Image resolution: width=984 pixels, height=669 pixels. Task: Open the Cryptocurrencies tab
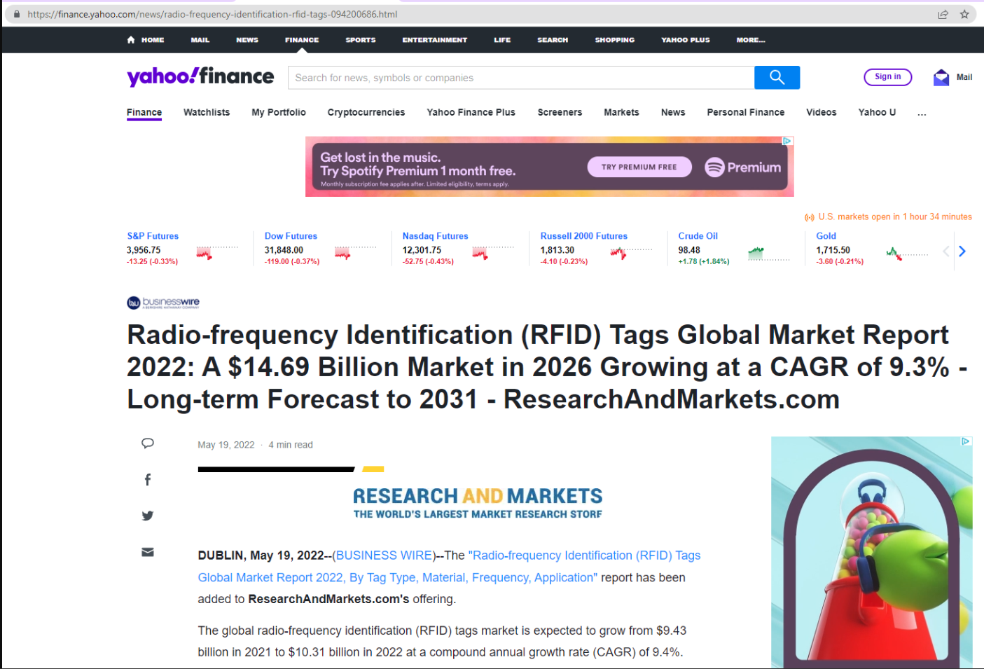[x=366, y=112]
